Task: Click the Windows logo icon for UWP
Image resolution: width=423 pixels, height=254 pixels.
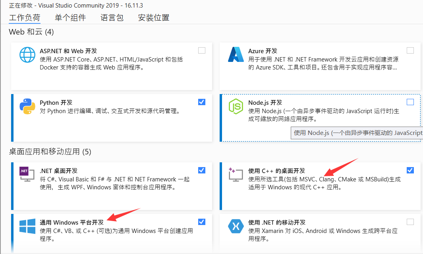Action: pyautogui.click(x=27, y=226)
